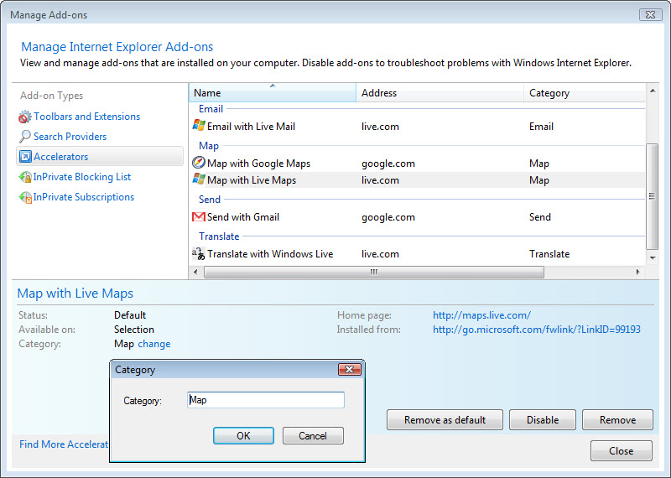
Task: Click the horizontal scrollbar right arrow
Action: click(x=638, y=273)
